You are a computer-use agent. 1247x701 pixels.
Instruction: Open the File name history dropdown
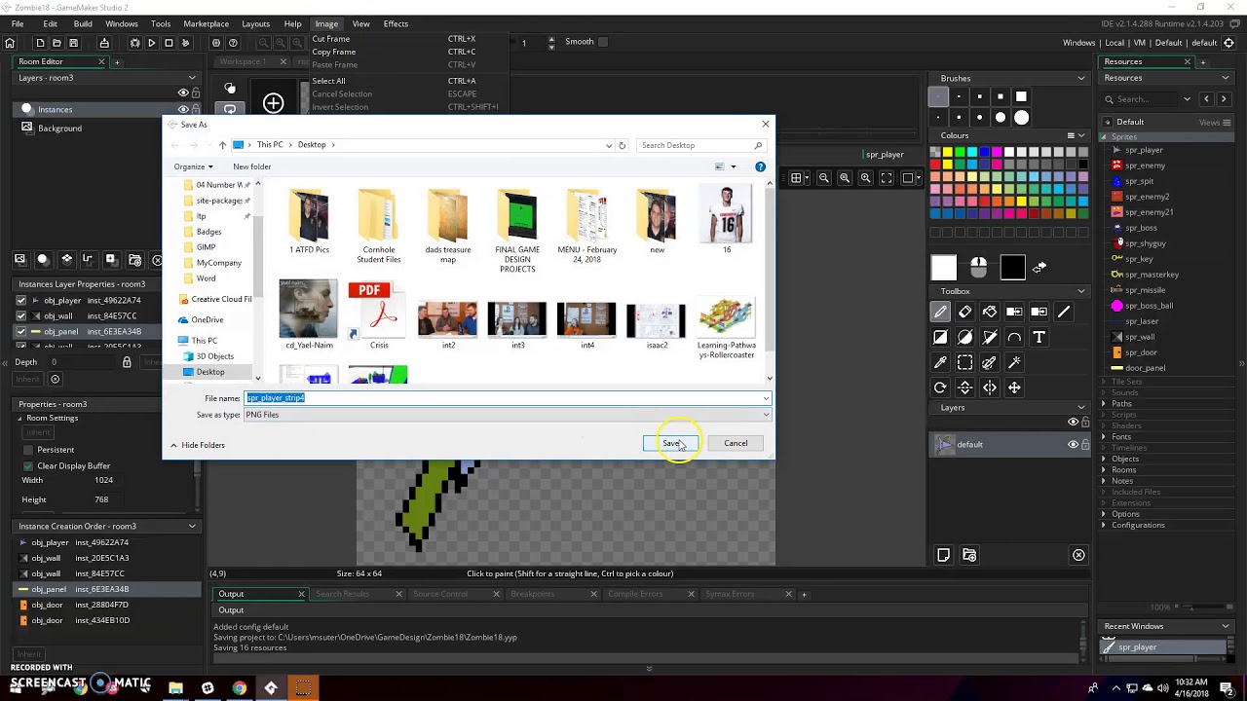(x=766, y=398)
